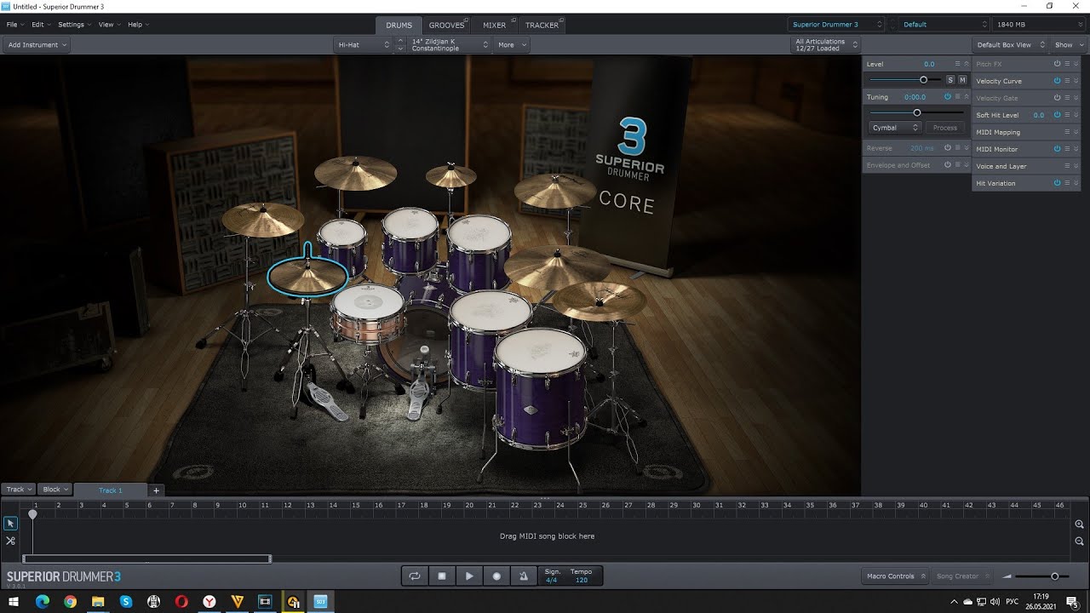
Task: Open the Hit Variation menu icon
Action: (x=1067, y=183)
